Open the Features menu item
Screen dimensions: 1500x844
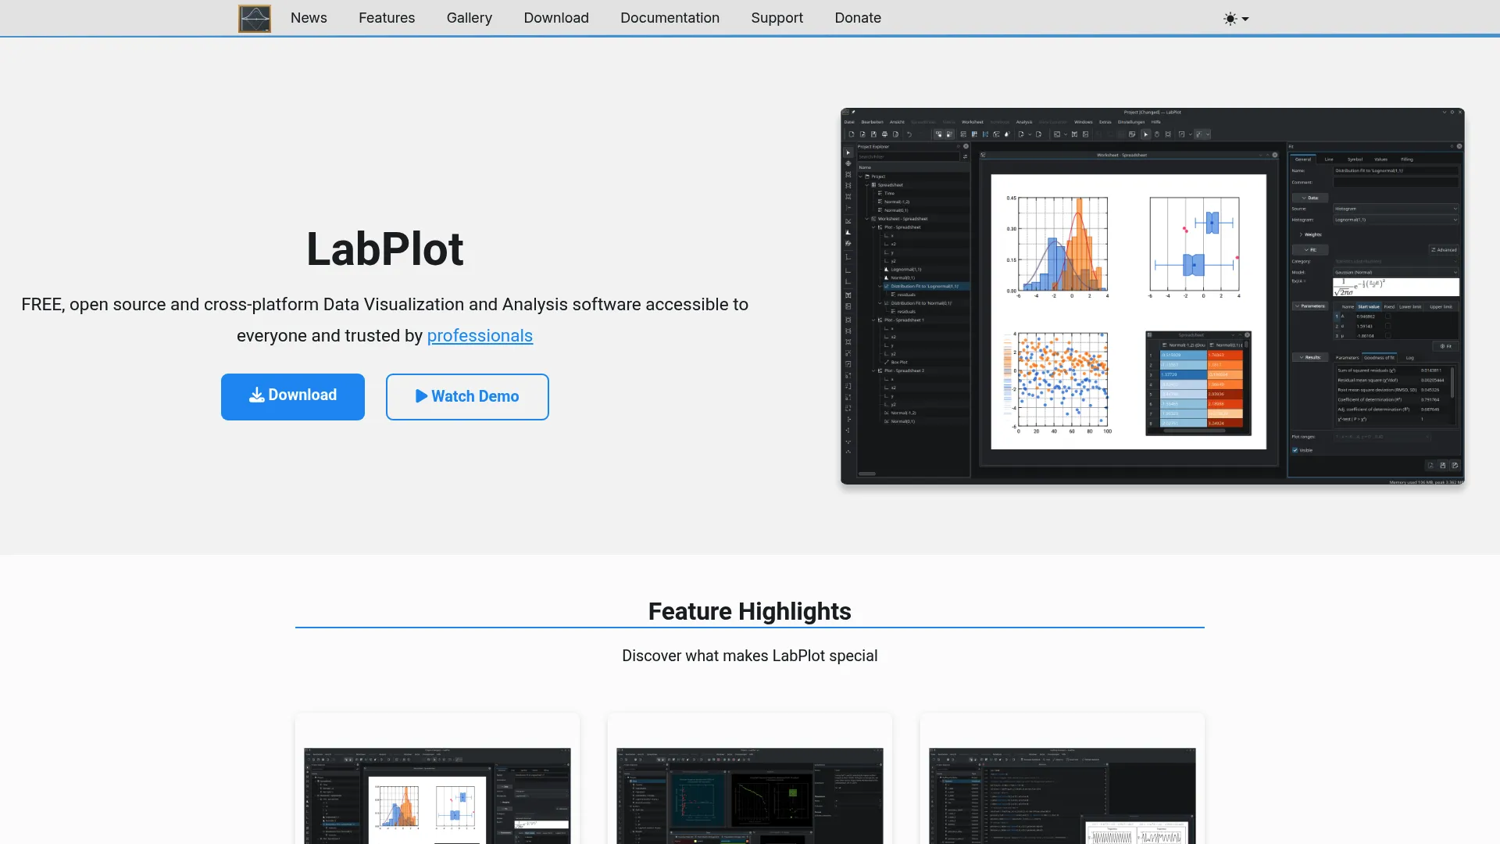[387, 18]
